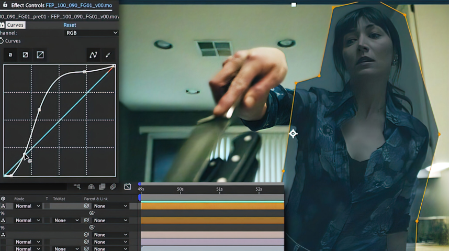This screenshot has height=251, width=449.
Task: Toggle the Curves stopwatch for keyframing
Action: (x=2, y=41)
